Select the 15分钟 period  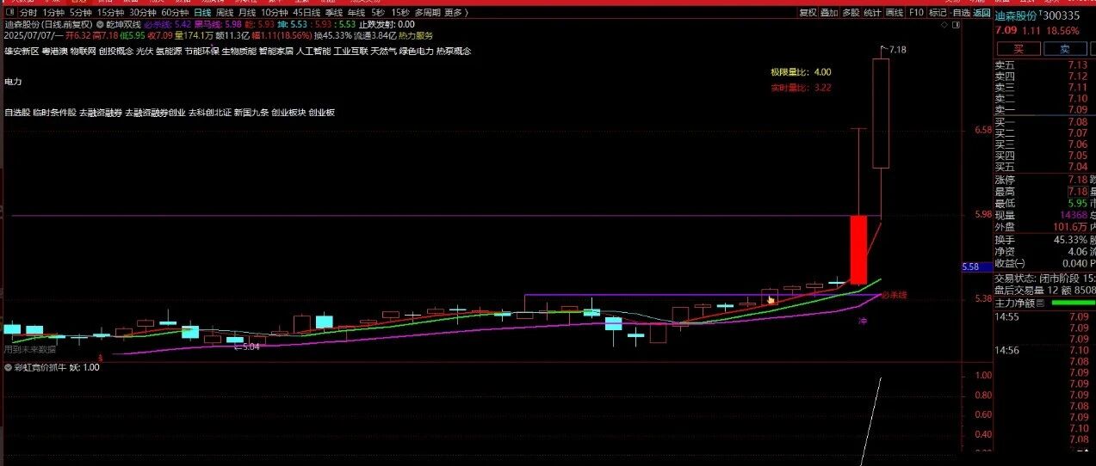coord(110,13)
